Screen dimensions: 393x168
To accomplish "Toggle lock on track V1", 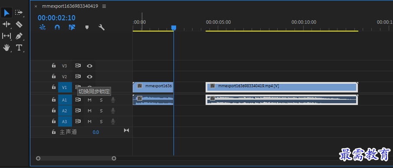I will click(x=53, y=87).
